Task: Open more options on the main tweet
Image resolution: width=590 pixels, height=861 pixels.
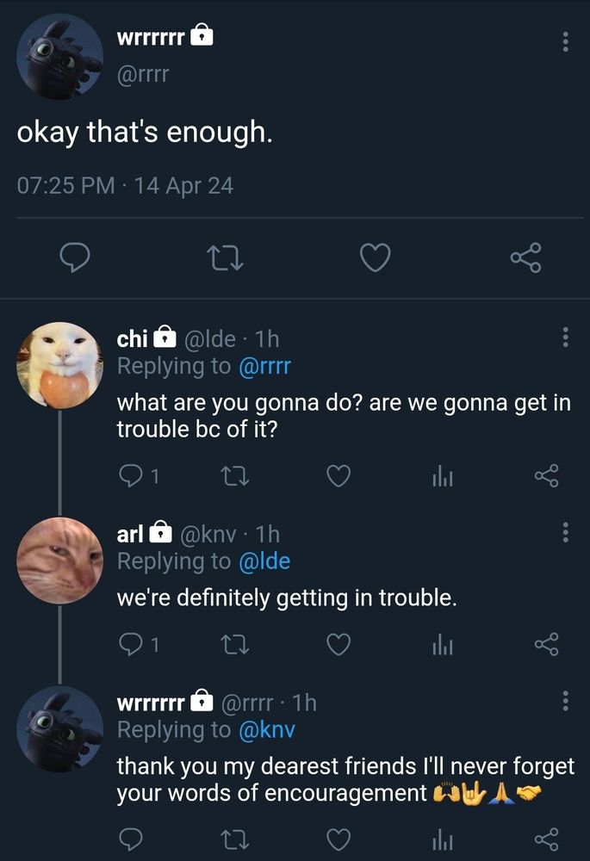Action: pyautogui.click(x=565, y=42)
